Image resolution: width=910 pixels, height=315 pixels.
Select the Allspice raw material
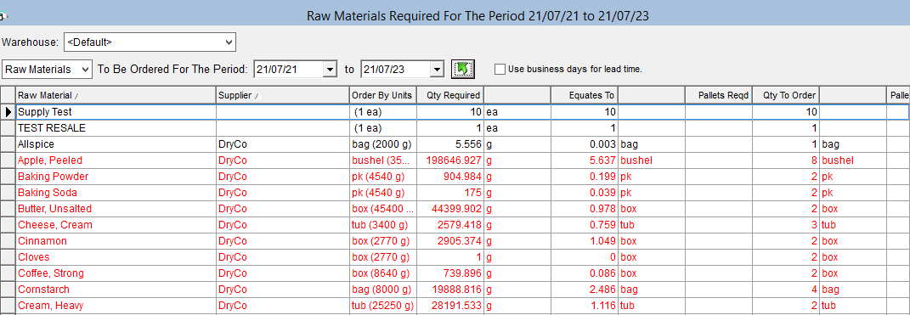tap(116, 143)
